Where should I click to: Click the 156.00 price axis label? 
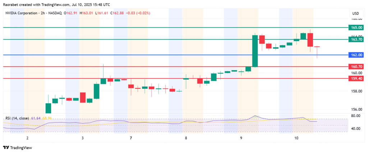click(355, 110)
